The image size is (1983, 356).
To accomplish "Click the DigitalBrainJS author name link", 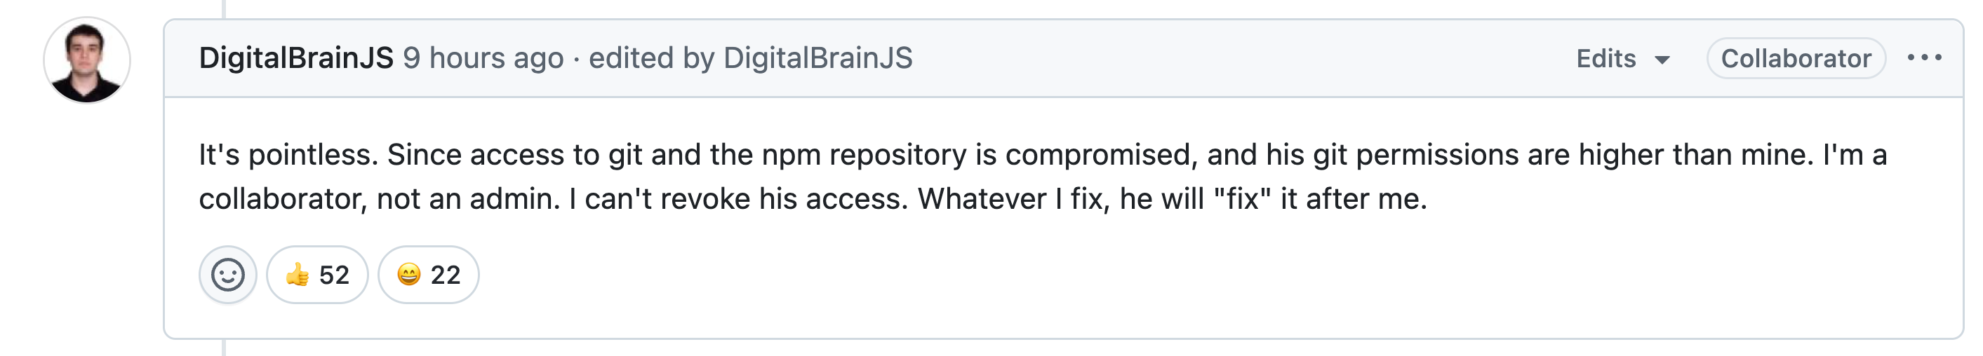I will point(295,58).
